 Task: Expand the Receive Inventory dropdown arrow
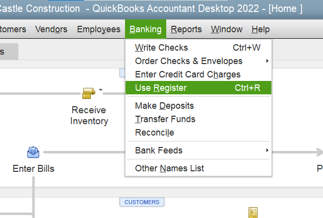point(101,90)
